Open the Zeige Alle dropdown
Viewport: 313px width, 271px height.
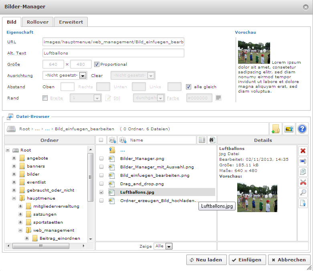pyautogui.click(x=163, y=246)
